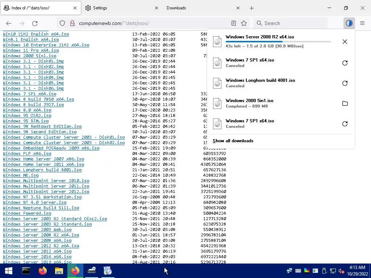Viewport: 371px width, 278px height.
Task: Click the URL address bar
Action: click(153, 23)
